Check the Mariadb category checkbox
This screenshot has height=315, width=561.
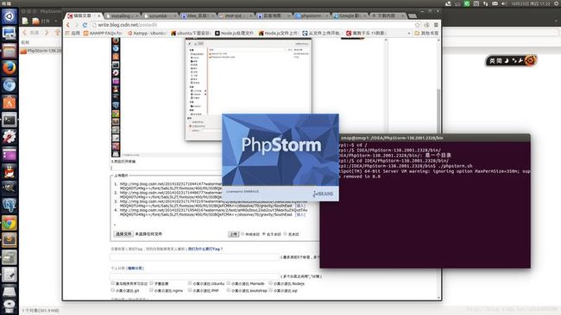(x=229, y=283)
